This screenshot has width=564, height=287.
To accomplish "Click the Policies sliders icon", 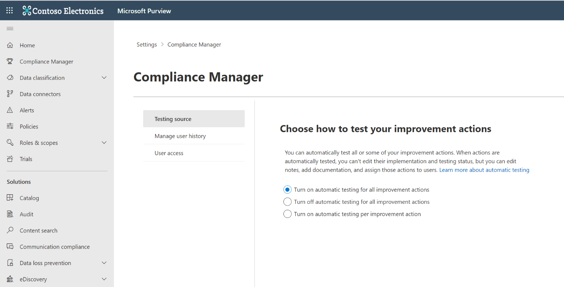I will pos(10,126).
